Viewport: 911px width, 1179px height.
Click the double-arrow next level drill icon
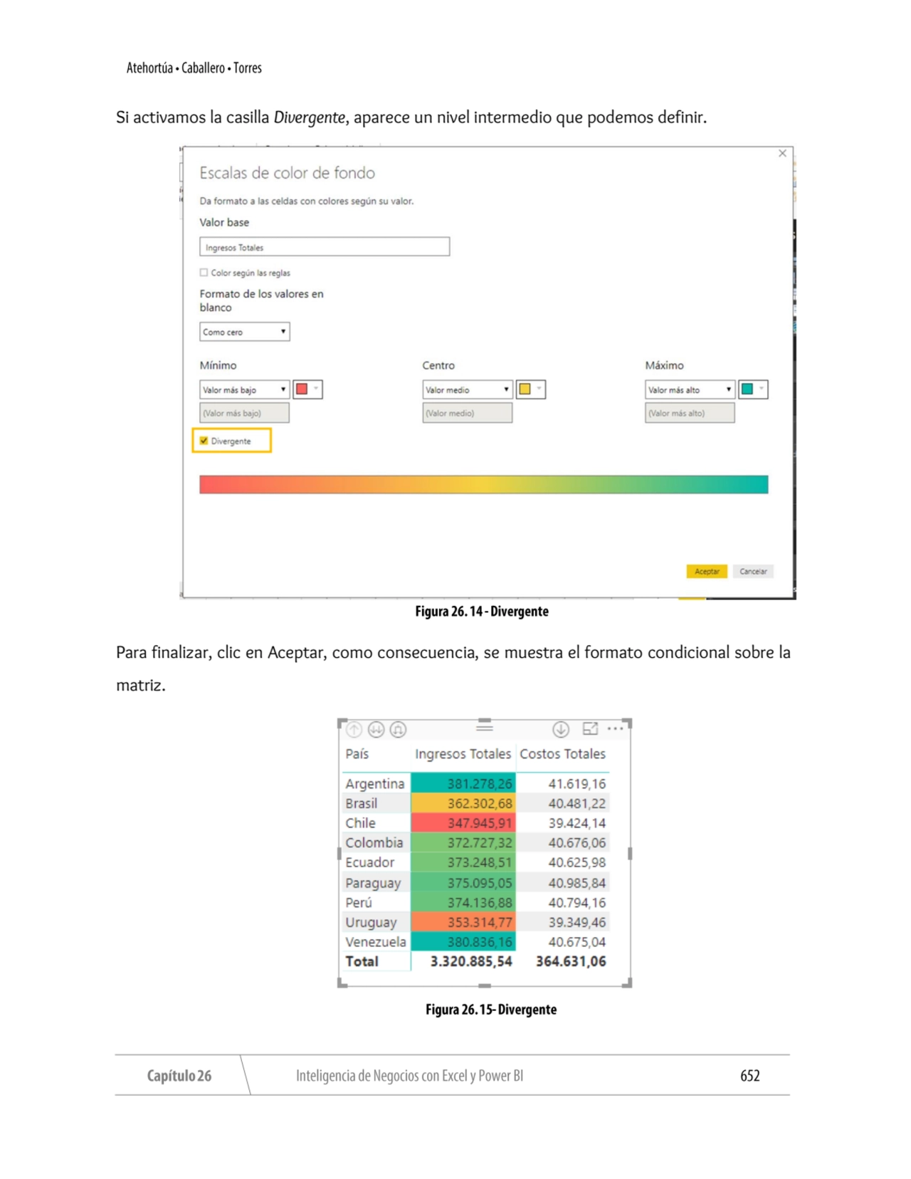[x=376, y=729]
